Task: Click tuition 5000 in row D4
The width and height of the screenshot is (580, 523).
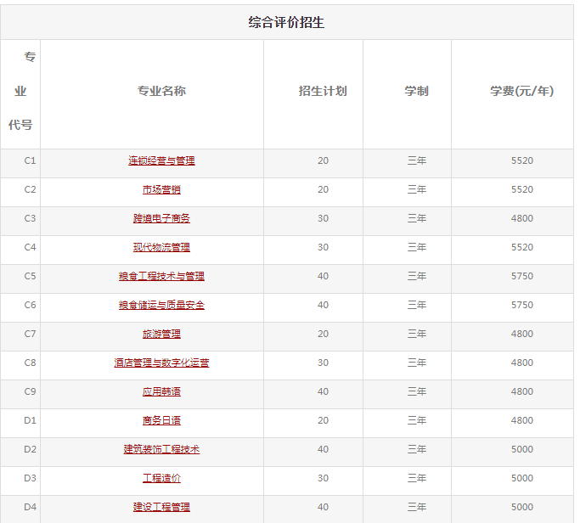Action: pyautogui.click(x=522, y=507)
